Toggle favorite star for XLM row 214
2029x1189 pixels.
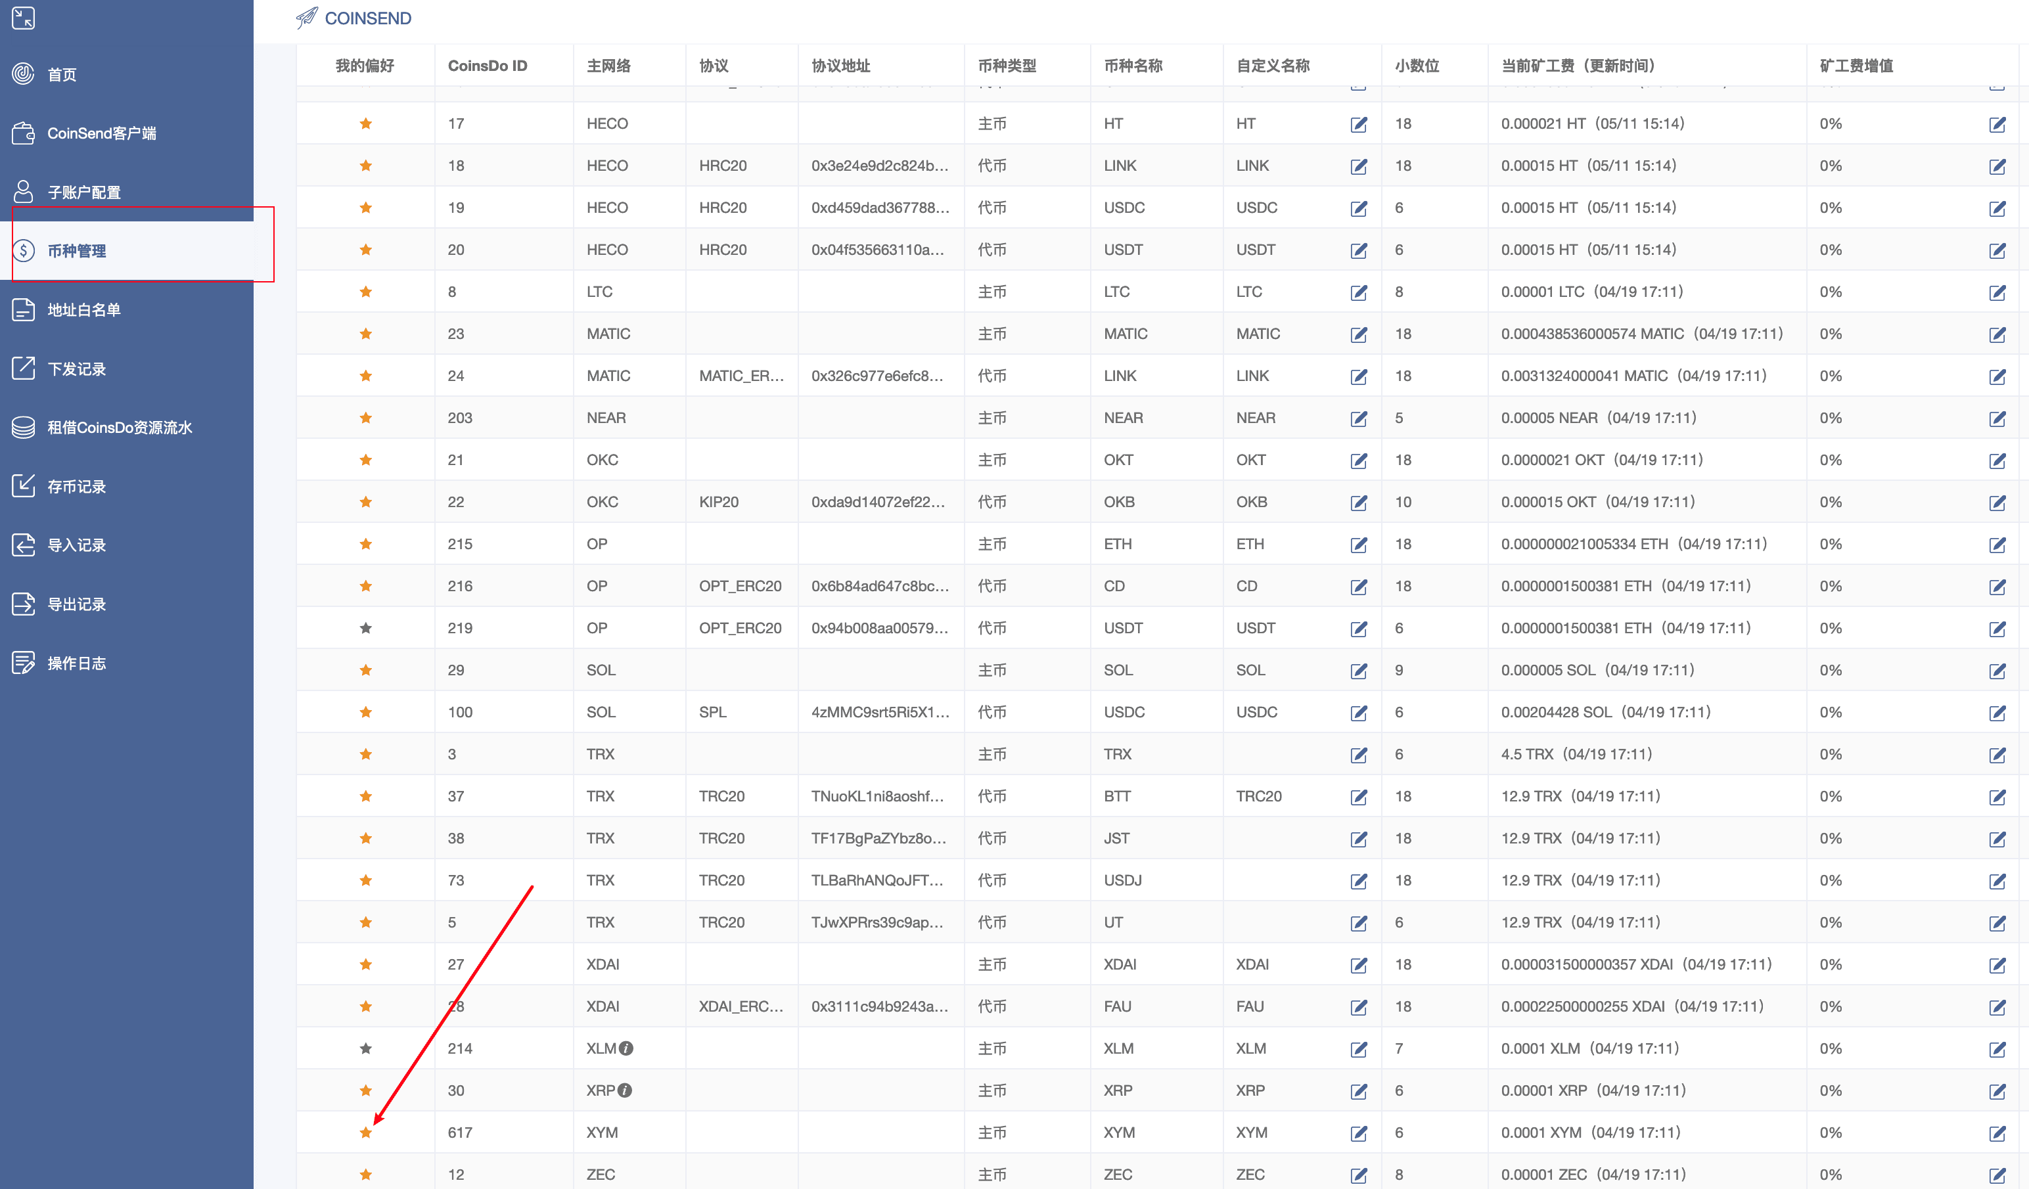pyautogui.click(x=365, y=1048)
